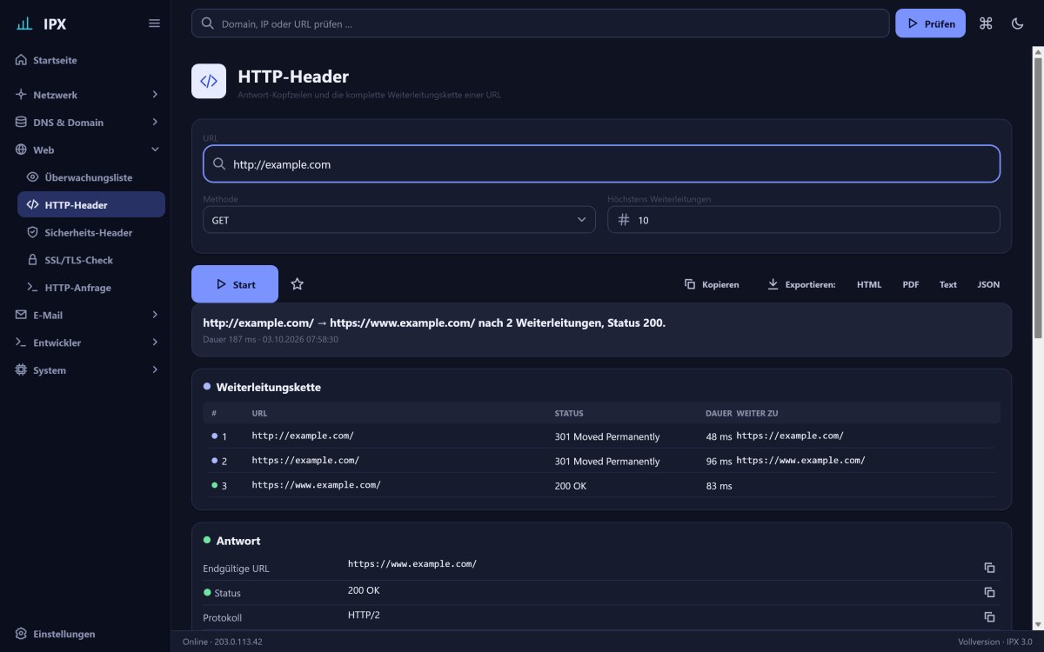This screenshot has width=1044, height=652.
Task: Click the Dauer 187 ms timestamp line
Action: point(271,339)
